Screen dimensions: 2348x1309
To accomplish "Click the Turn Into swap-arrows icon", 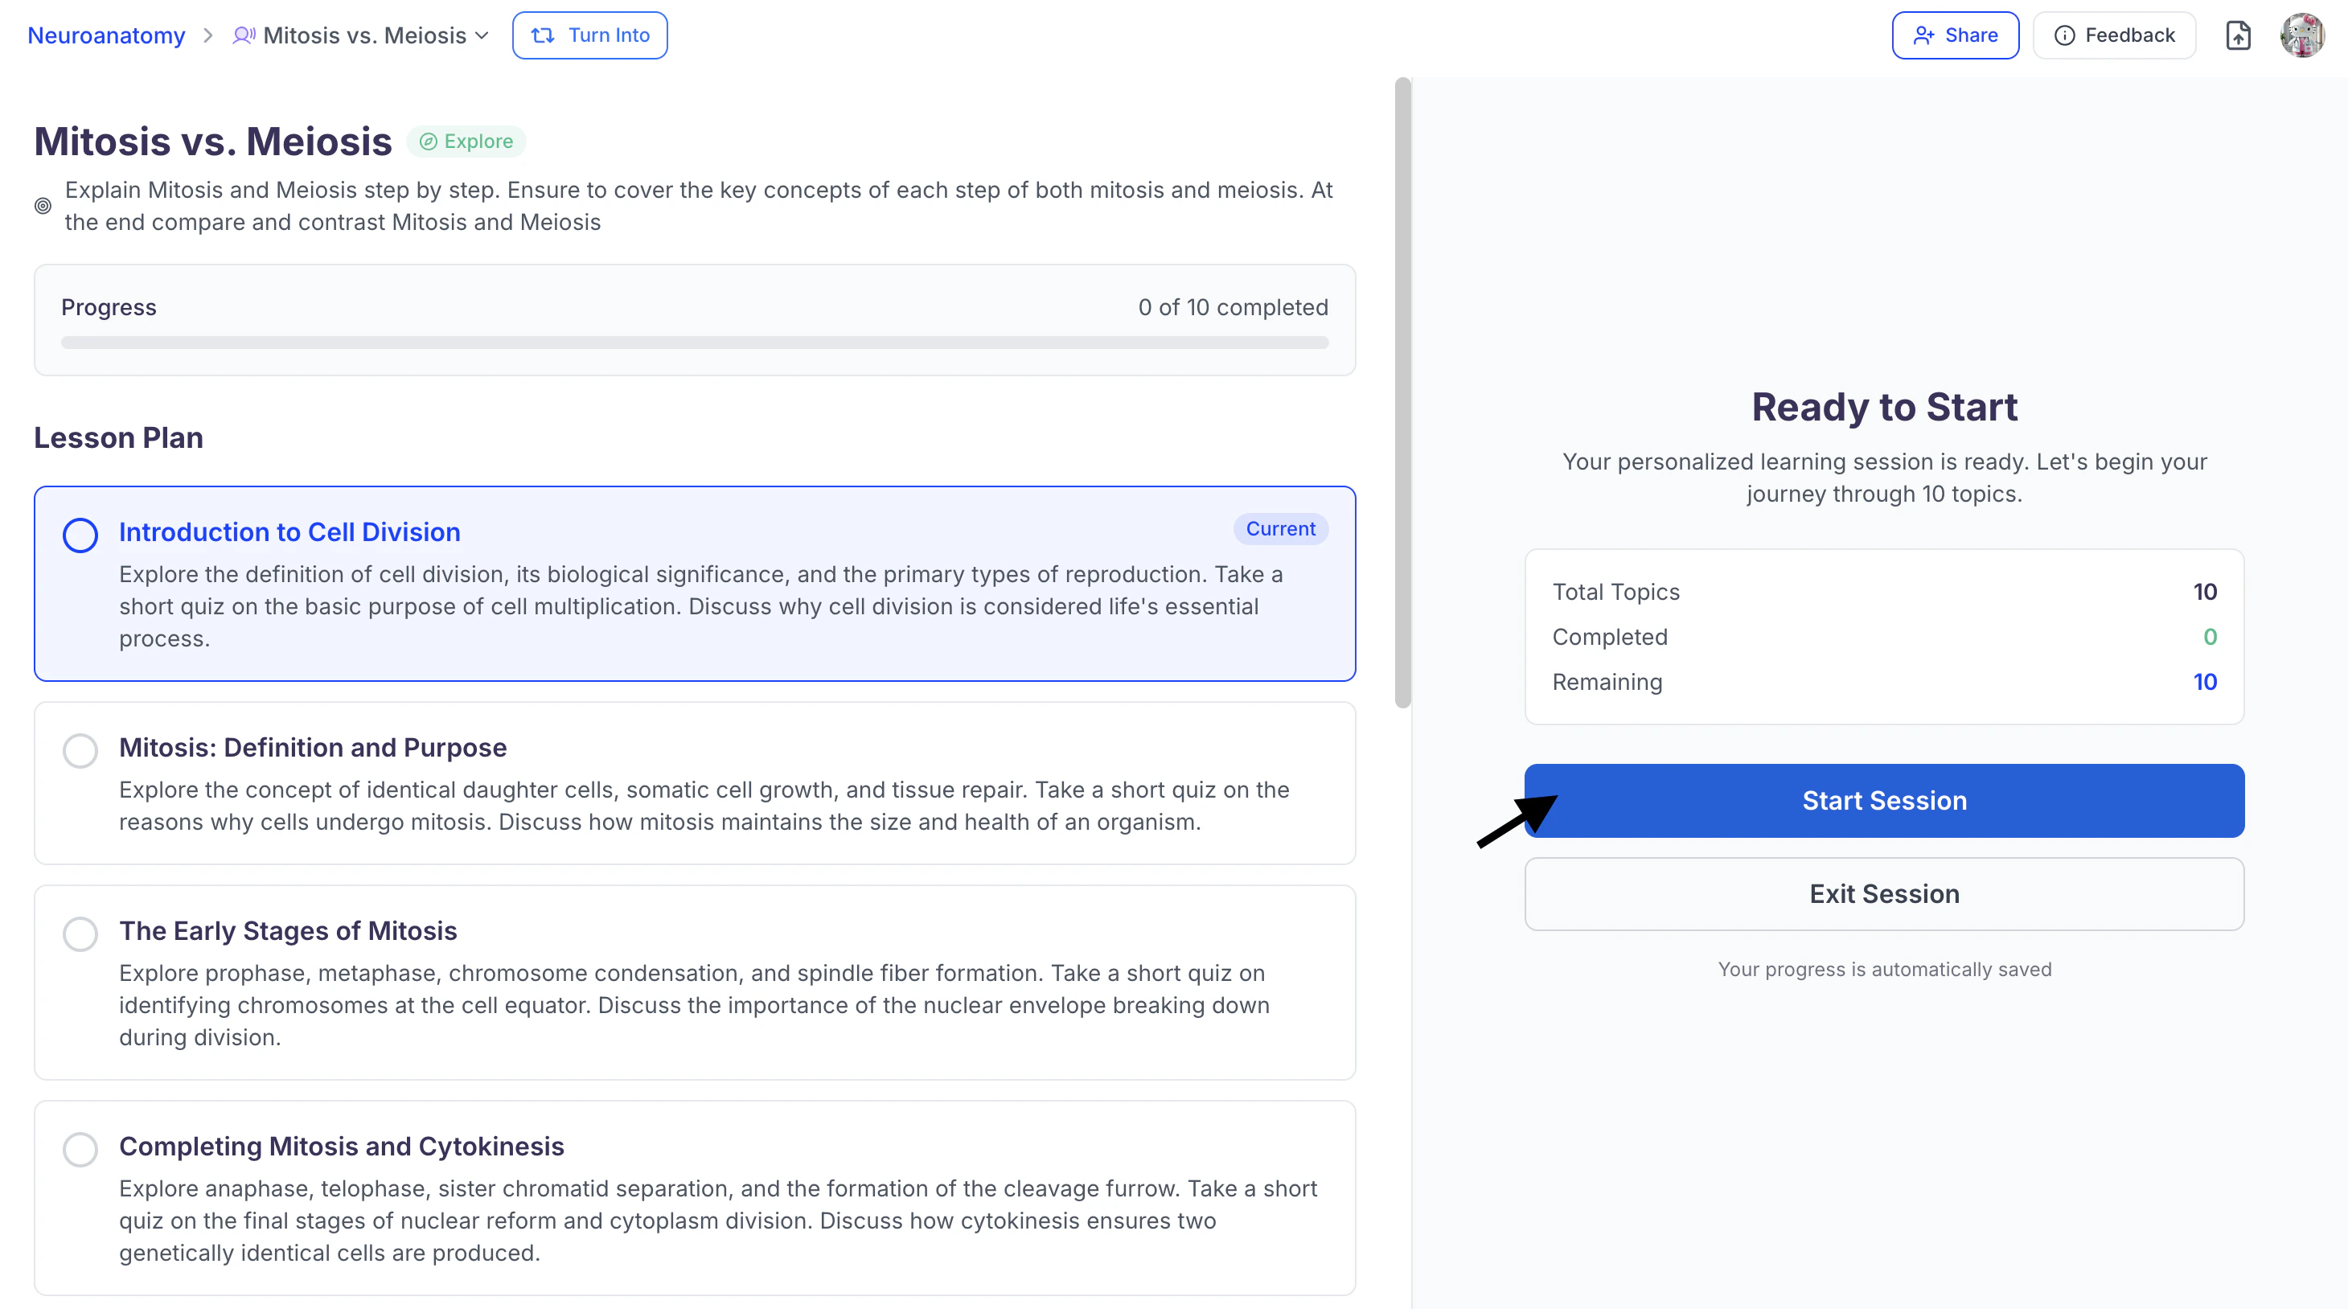I will (x=544, y=35).
